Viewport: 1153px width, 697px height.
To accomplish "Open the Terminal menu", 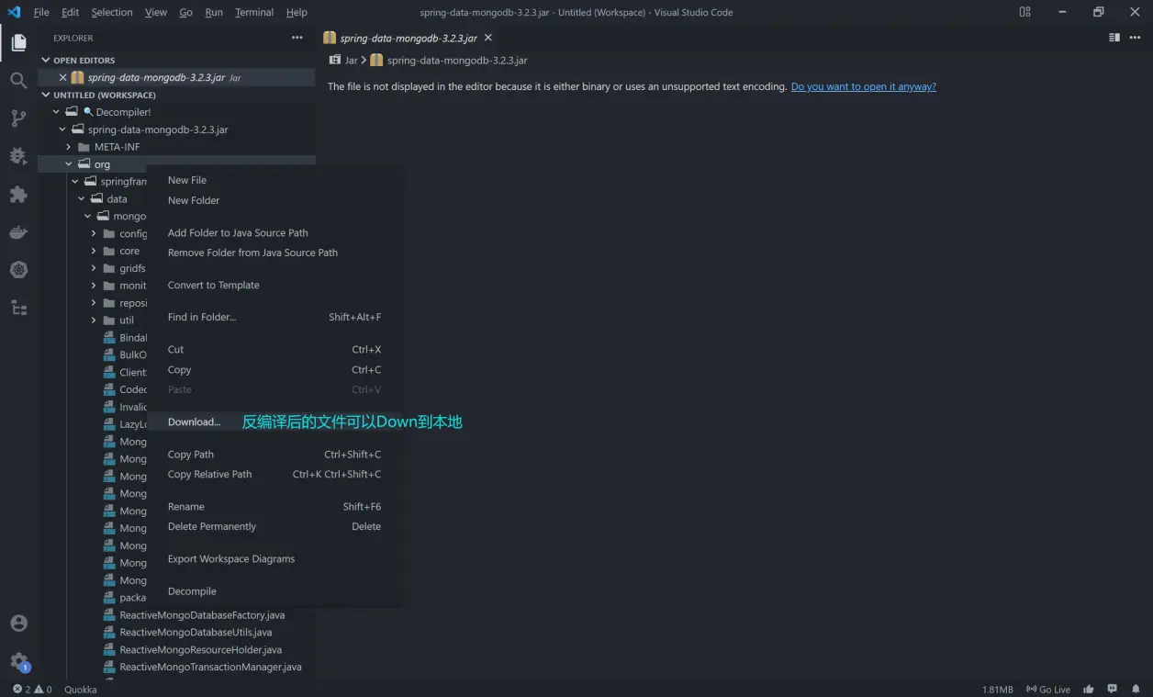I will (254, 12).
